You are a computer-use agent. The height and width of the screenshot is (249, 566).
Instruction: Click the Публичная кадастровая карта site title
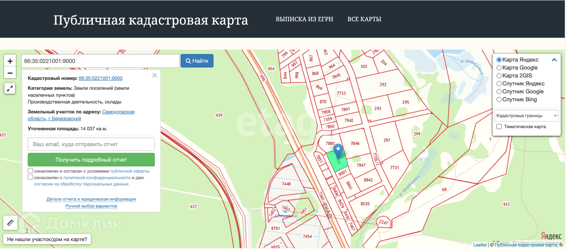(151, 20)
